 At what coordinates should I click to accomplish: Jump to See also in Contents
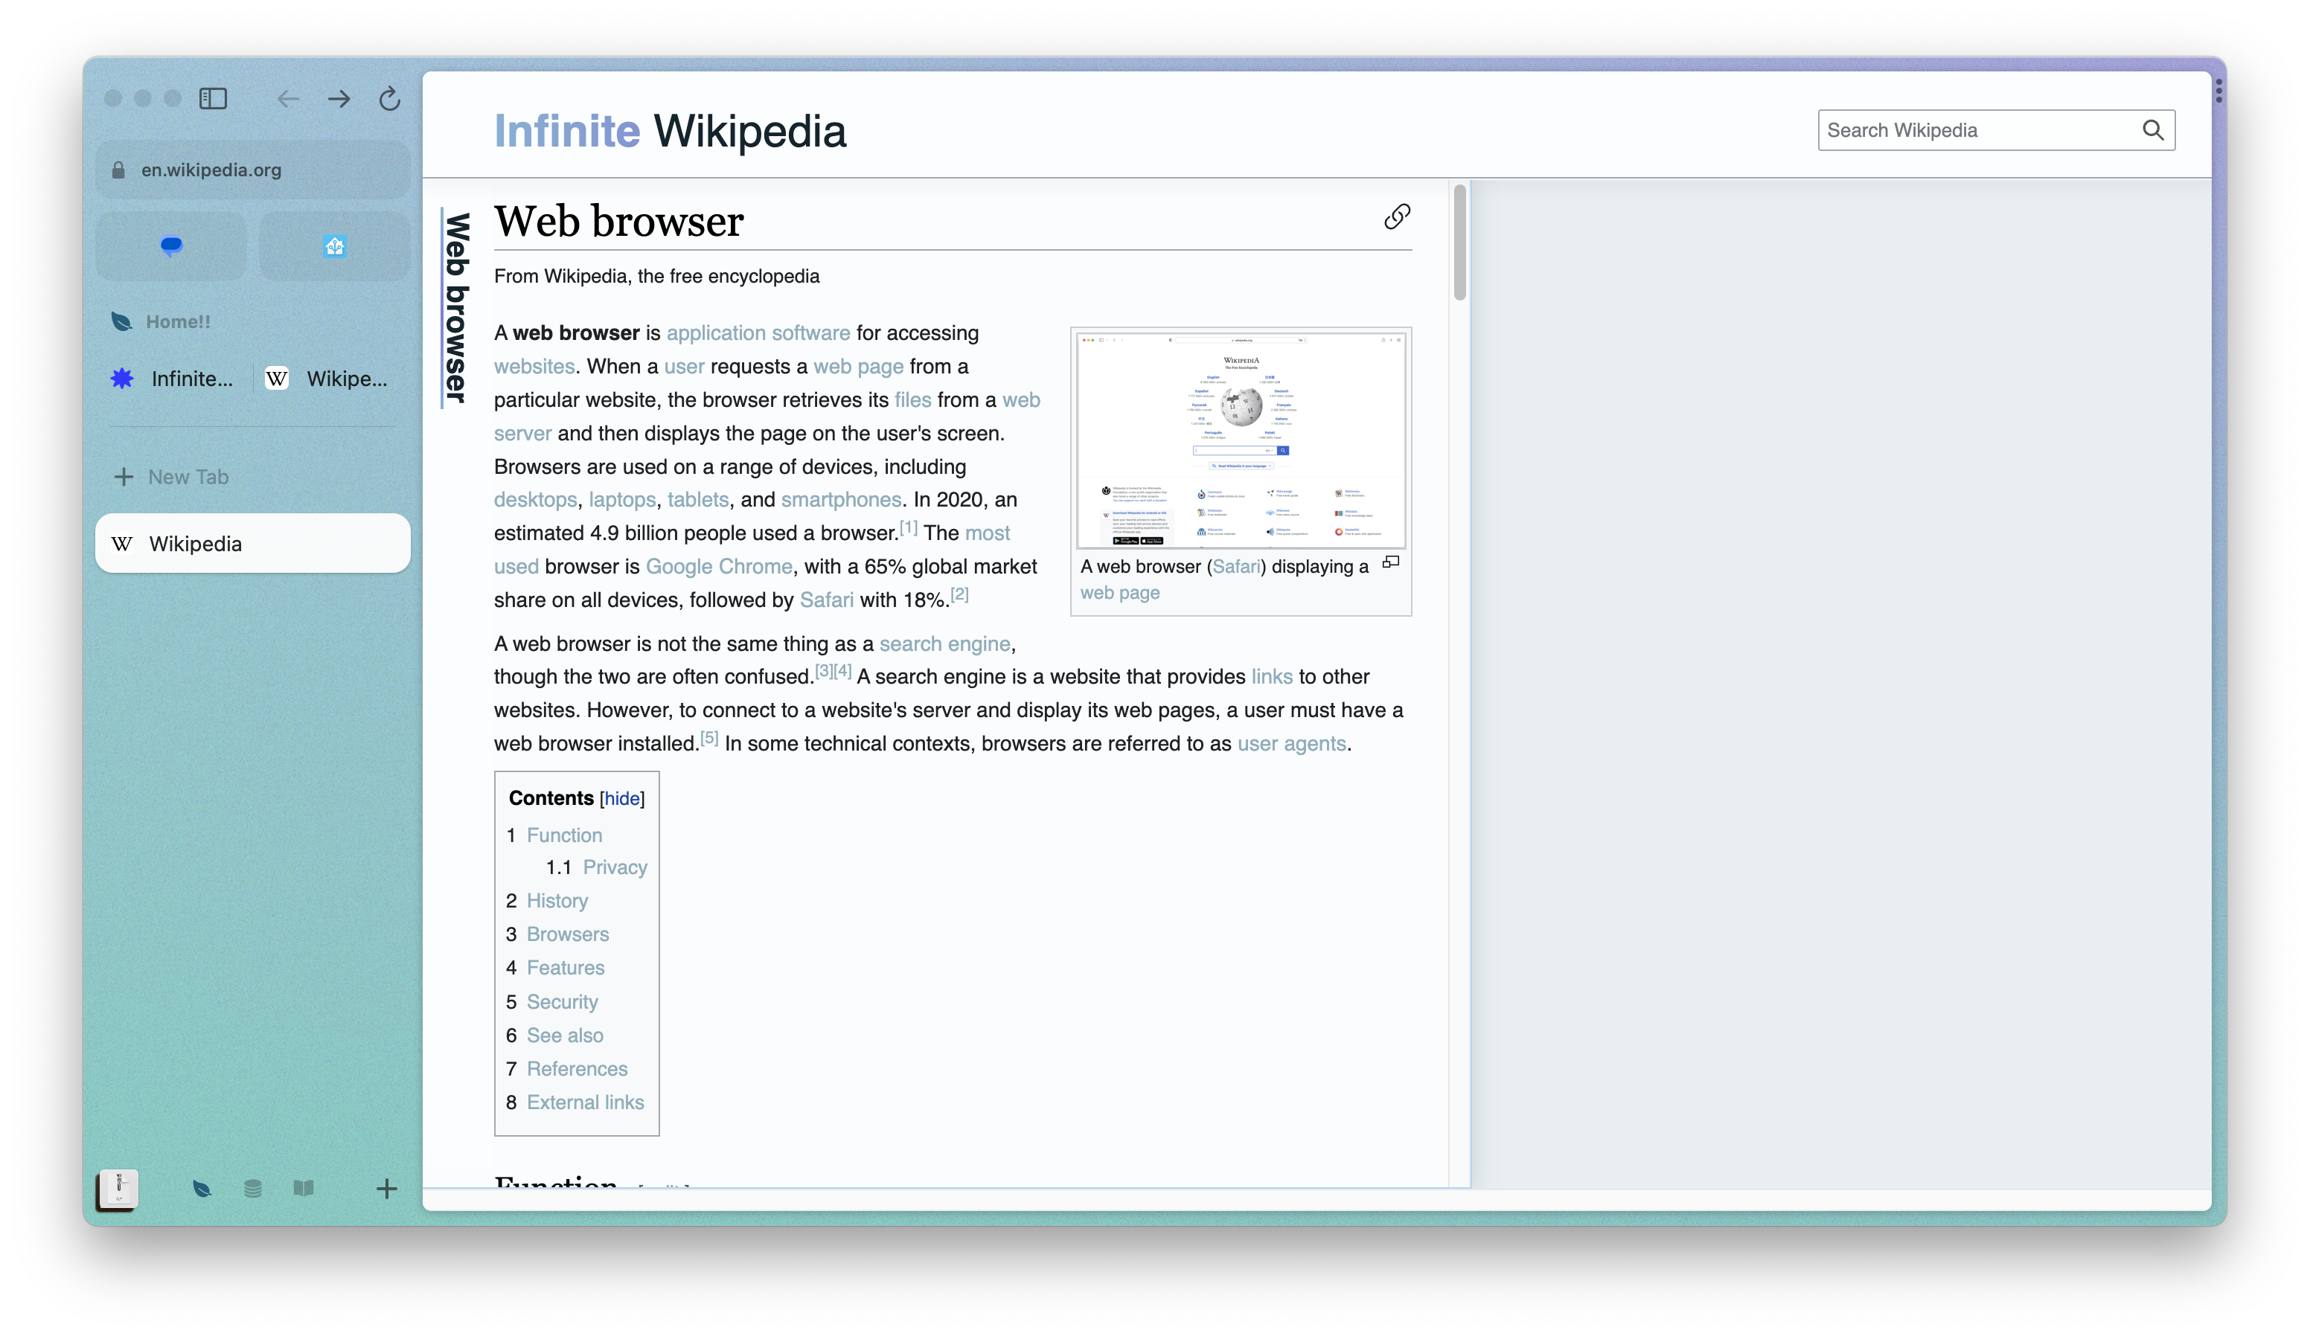[565, 1035]
